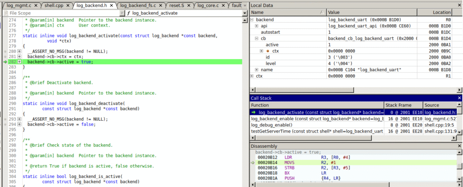Click the source editor scroll-up arrow
This screenshot has height=187, width=463.
coord(245,20)
